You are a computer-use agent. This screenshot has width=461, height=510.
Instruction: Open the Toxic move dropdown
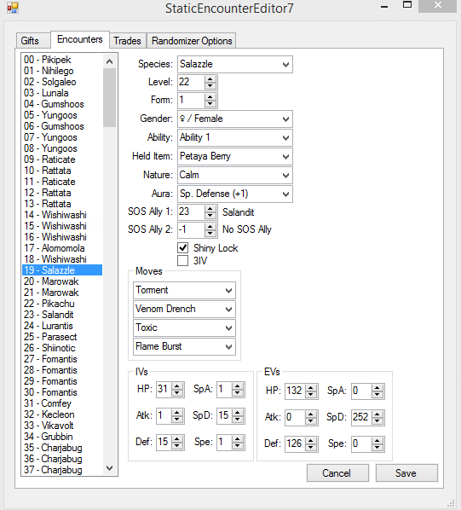[x=184, y=327]
